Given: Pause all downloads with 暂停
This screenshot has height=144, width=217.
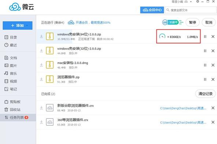Looking at the screenshot, I should click(192, 22).
